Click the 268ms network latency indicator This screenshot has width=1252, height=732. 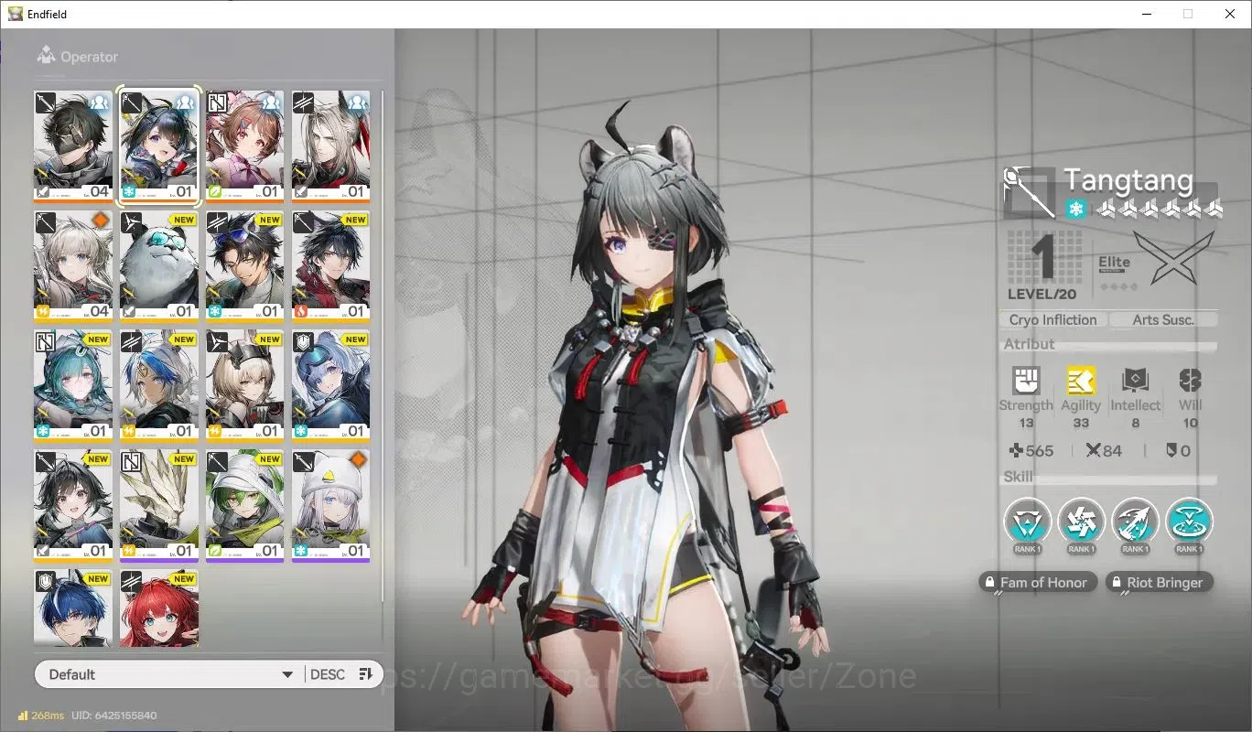click(x=40, y=715)
